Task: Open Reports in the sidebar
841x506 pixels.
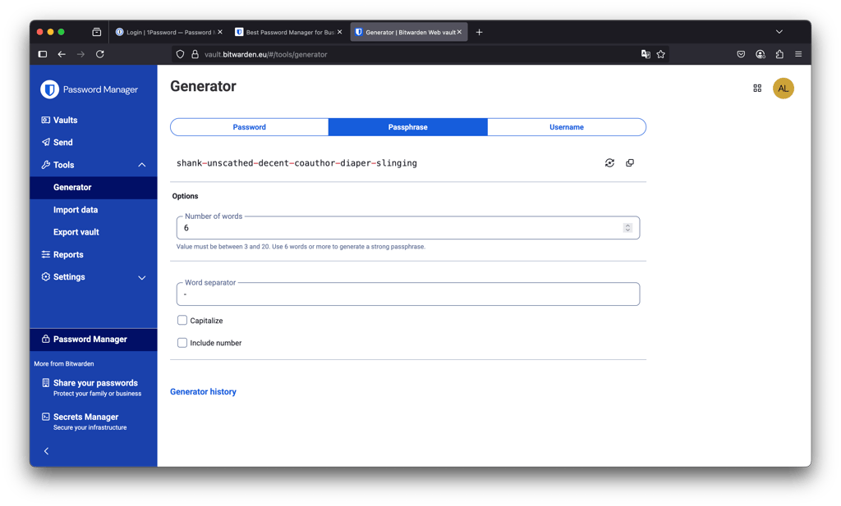Action: (68, 255)
